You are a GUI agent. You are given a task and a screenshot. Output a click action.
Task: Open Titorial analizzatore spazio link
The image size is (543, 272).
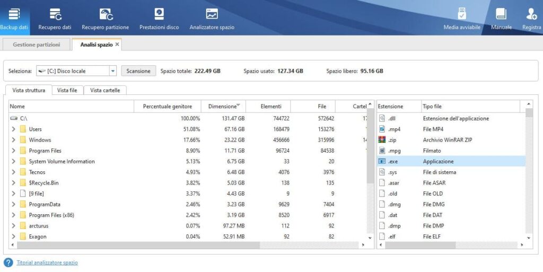[x=47, y=262]
